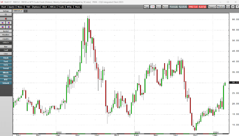Open chart Setup in the sidebar
The image size is (239, 136).
tap(6, 11)
